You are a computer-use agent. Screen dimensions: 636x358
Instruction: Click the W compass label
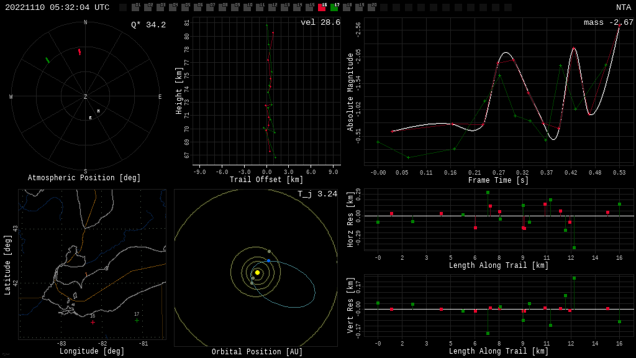11,96
